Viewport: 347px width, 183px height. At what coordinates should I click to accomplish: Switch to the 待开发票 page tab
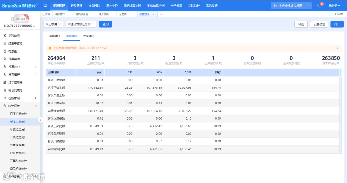point(103,14)
